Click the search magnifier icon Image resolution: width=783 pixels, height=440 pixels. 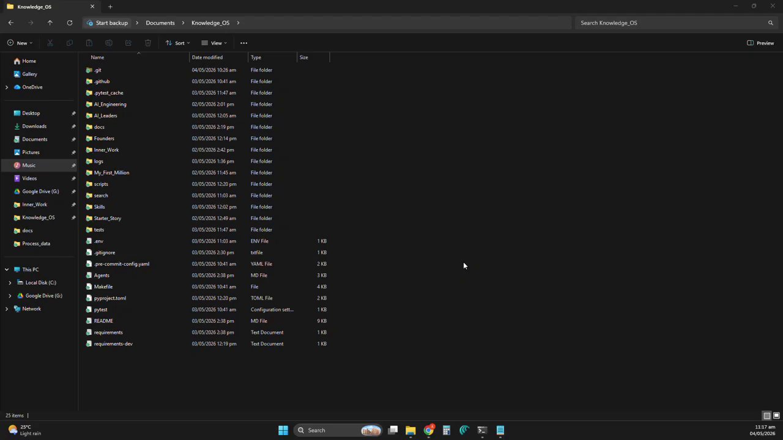(770, 23)
